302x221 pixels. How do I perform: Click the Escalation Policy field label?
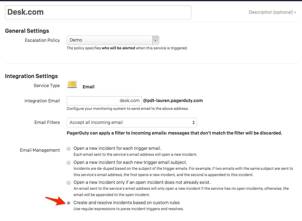[42, 40]
